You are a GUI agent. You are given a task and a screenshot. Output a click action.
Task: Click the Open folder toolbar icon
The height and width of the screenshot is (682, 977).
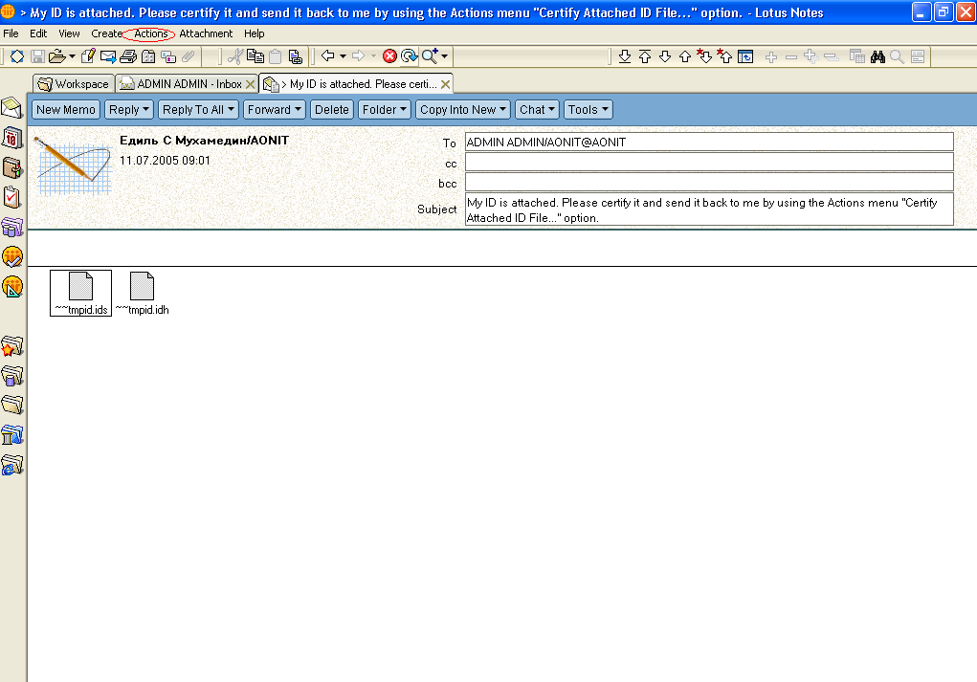[x=56, y=56]
